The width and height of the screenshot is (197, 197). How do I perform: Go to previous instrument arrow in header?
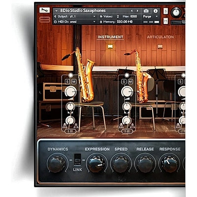131,11
